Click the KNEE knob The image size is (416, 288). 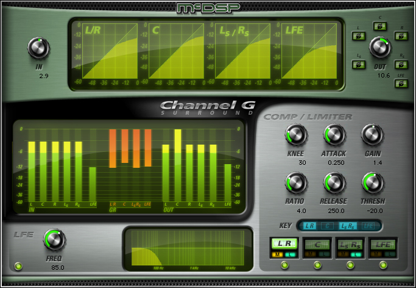pos(296,135)
